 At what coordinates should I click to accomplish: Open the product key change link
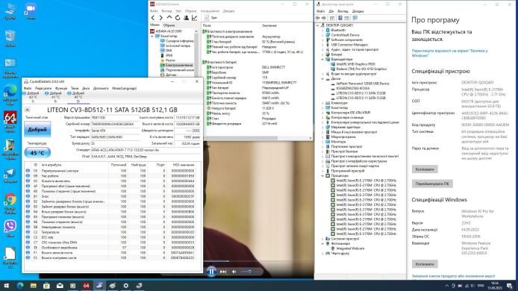(x=453, y=276)
